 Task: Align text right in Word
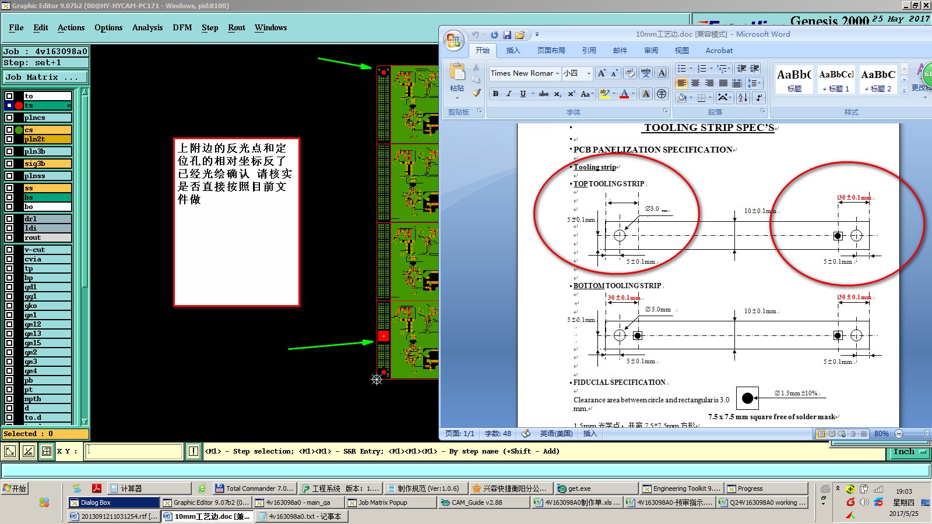click(x=709, y=83)
